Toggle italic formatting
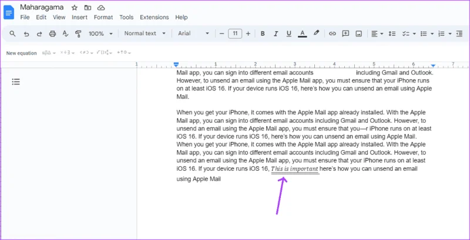Image resolution: width=470 pixels, height=240 pixels. [276, 33]
